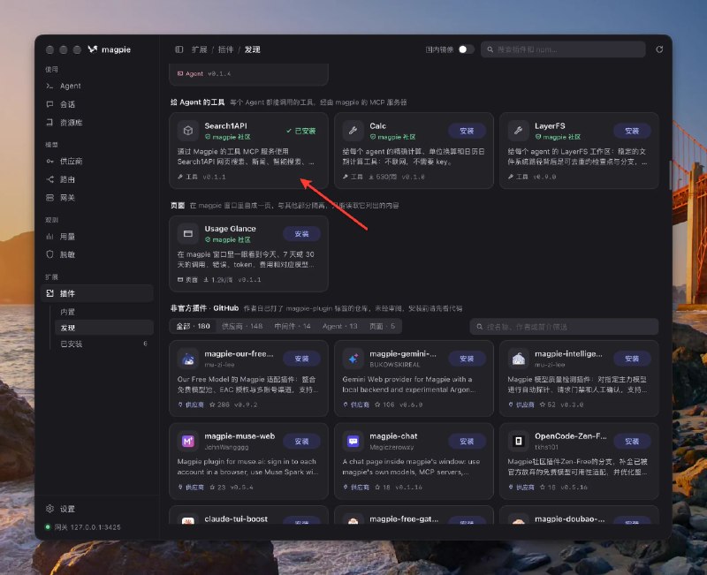The height and width of the screenshot is (575, 707).
Task: Install magpie-intellige plugin
Action: tap(632, 359)
